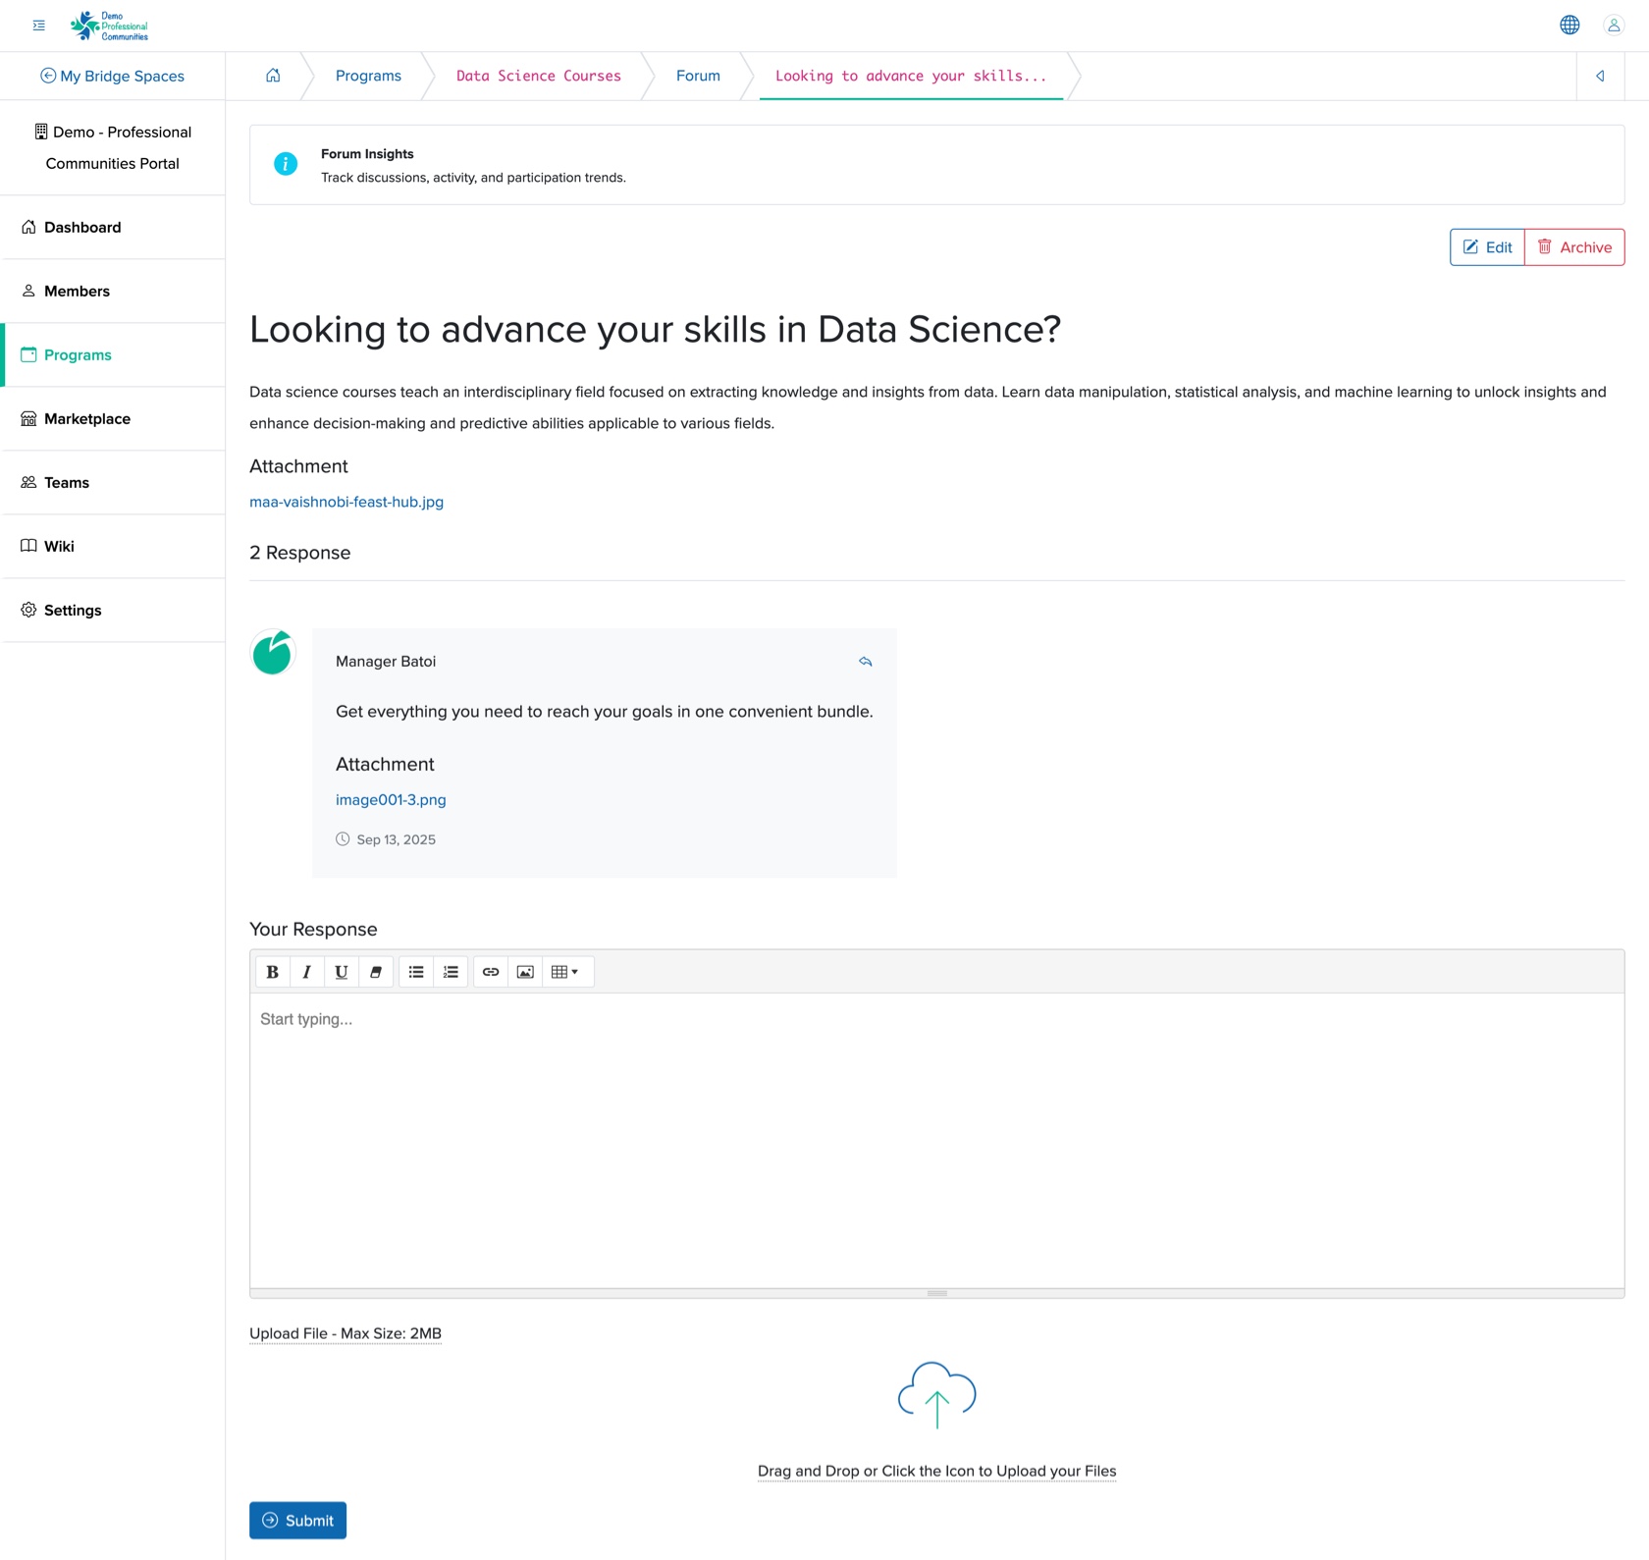Click the Archive button

[x=1574, y=247]
